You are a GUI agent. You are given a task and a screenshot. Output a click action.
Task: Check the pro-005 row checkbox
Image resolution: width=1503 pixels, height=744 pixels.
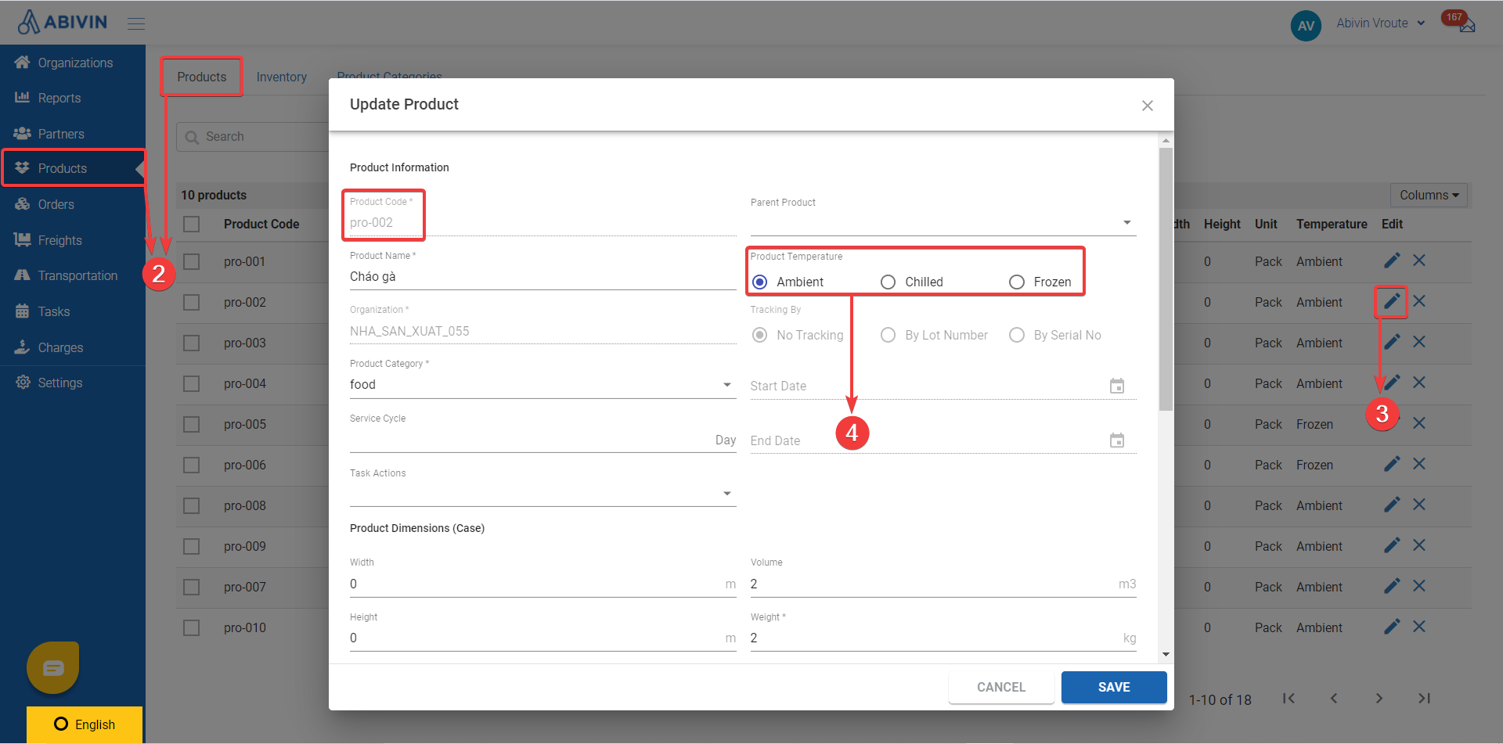click(191, 425)
